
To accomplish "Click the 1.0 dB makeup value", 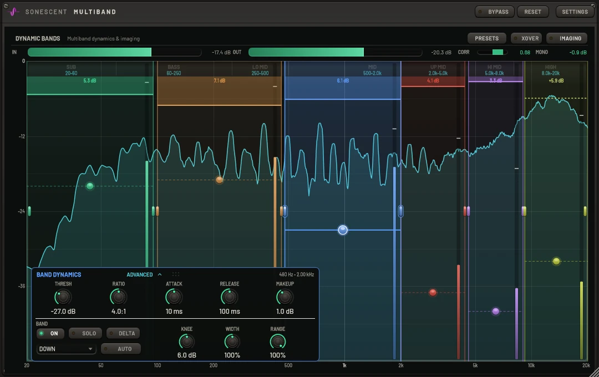I will (x=285, y=311).
